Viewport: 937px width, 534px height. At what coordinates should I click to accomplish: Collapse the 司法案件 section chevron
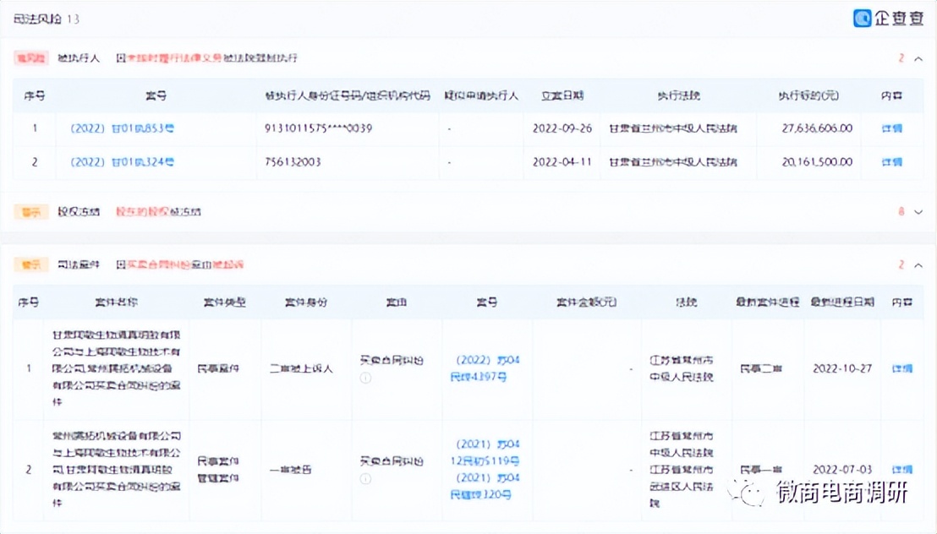[x=918, y=264]
